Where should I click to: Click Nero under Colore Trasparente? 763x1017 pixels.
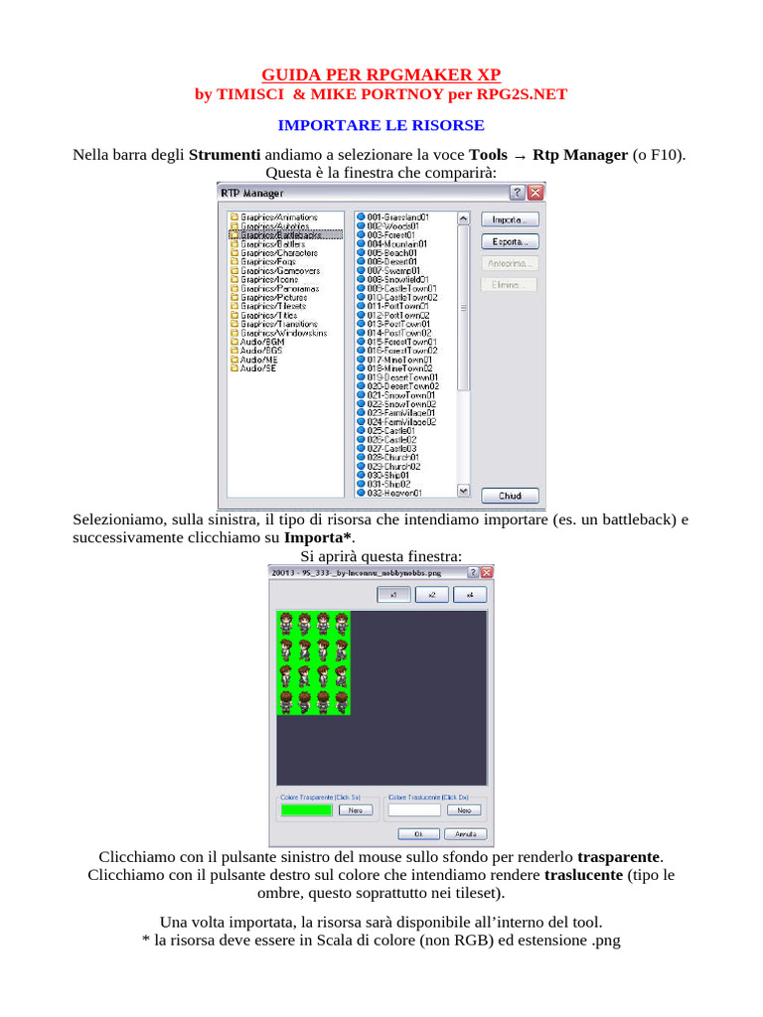coord(356,810)
